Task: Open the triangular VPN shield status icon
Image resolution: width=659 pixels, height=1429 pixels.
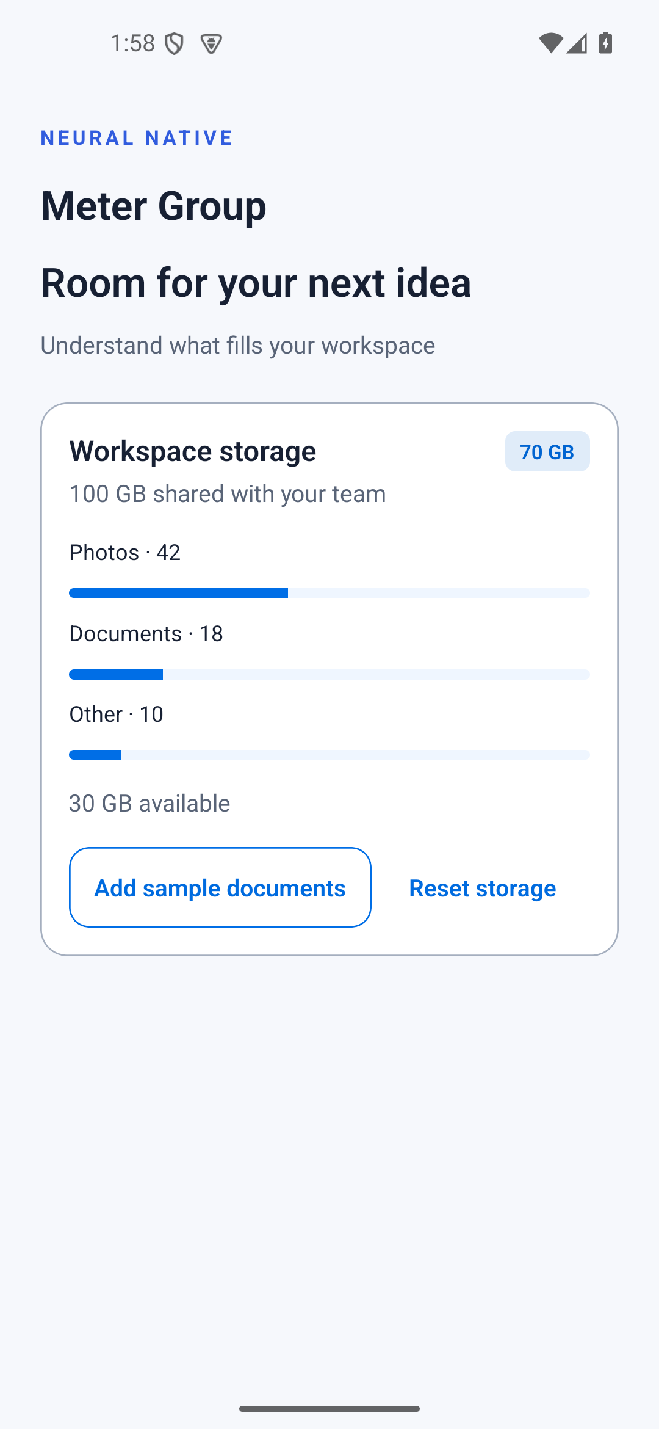Action: tap(211, 44)
